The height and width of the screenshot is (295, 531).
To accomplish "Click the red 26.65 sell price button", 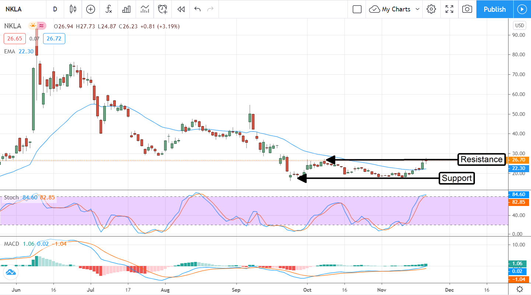I will [x=14, y=39].
